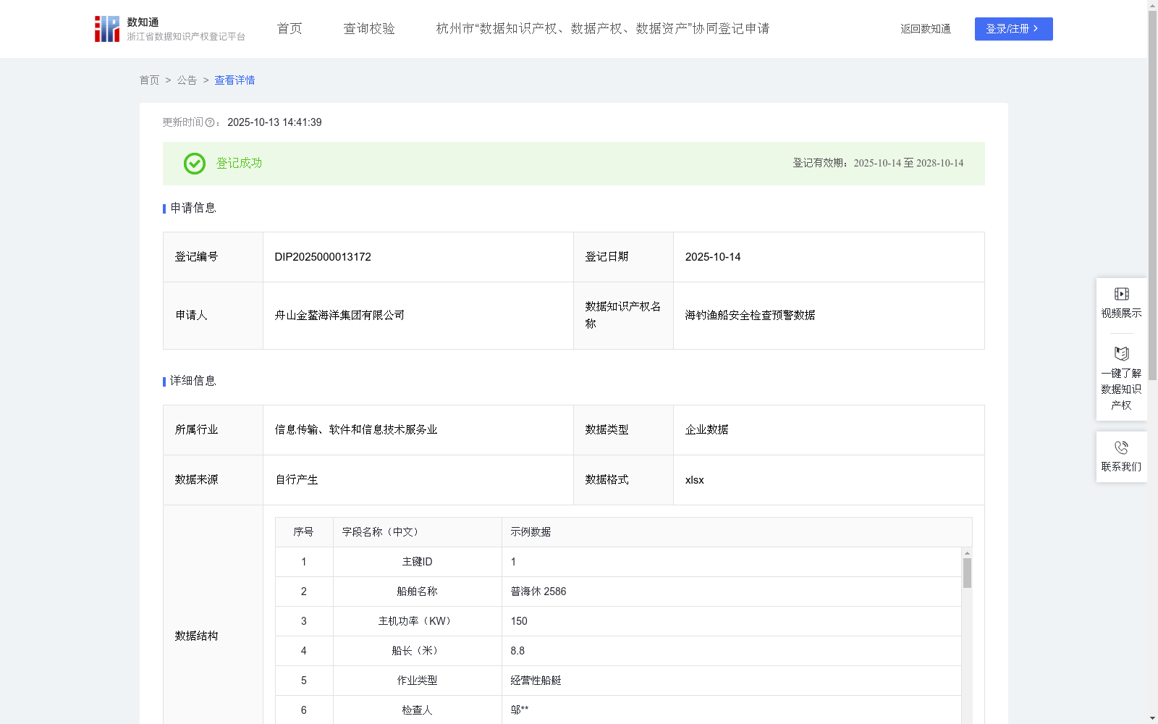Open the 一键了解数据知识产权 guide icon

[1121, 354]
